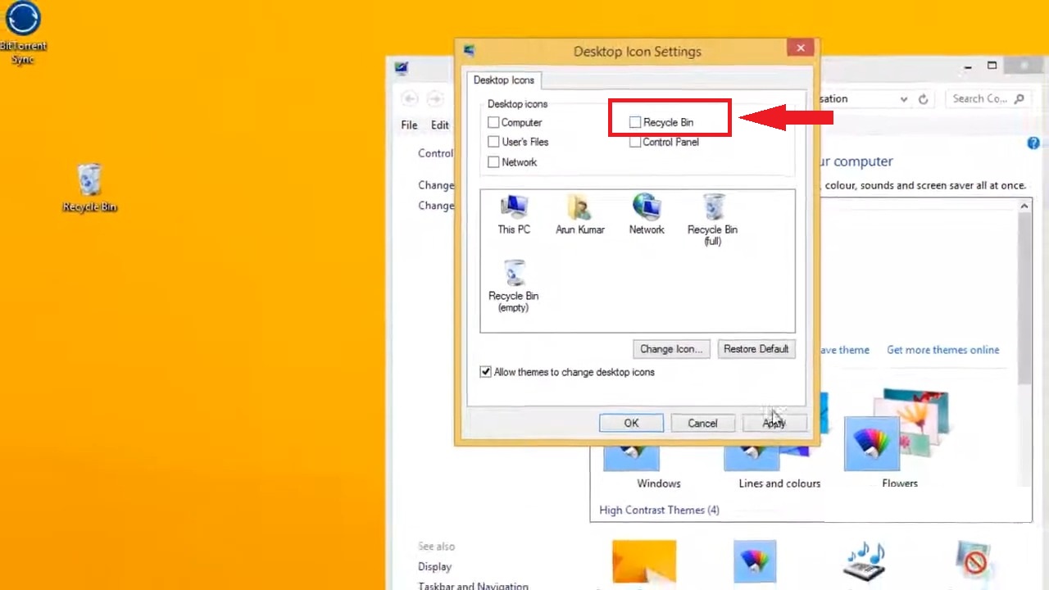This screenshot has height=590, width=1049.
Task: Open BitTorrent Sync desktop shortcut
Action: pyautogui.click(x=23, y=33)
